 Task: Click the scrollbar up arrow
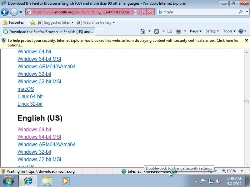[x=247, y=52]
